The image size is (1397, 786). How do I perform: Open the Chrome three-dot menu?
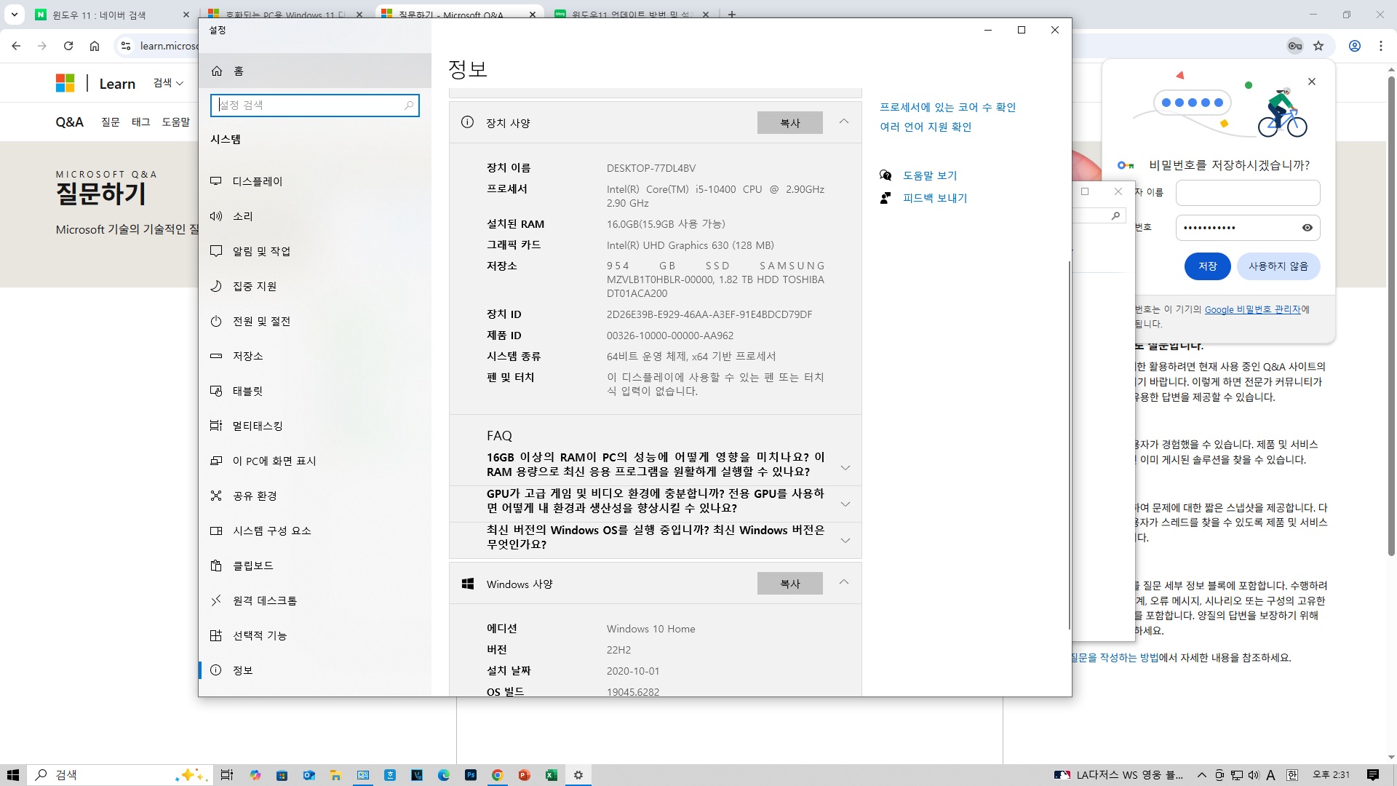[x=1381, y=46]
